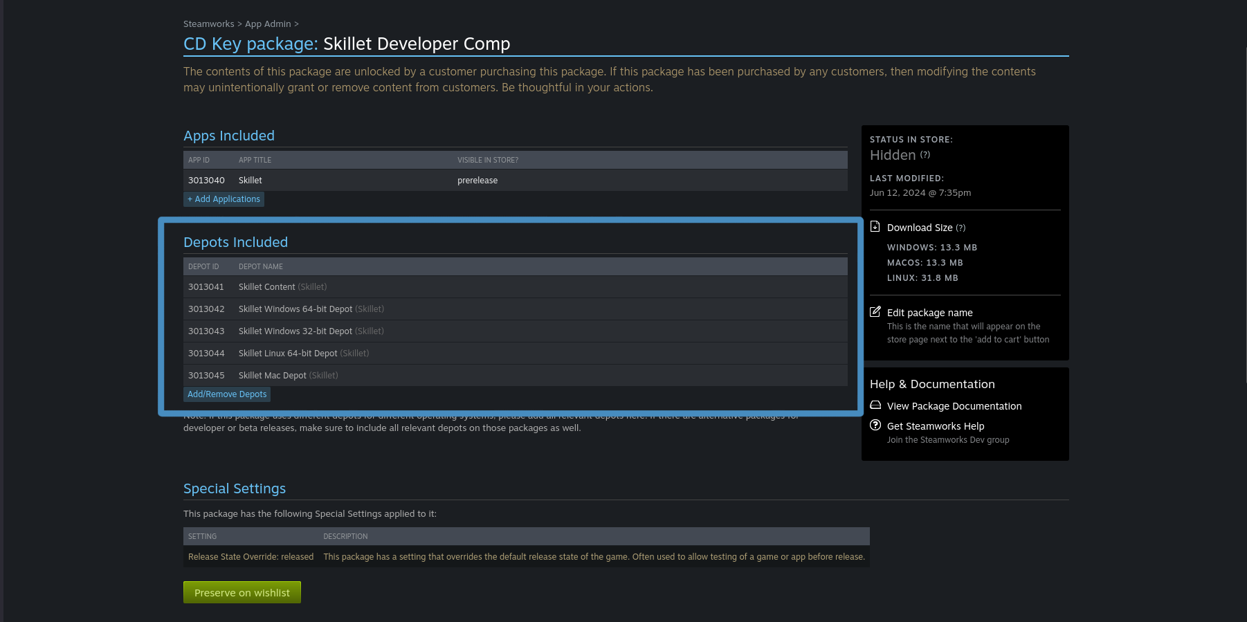Click the Preserve on wishlist button
The image size is (1247, 622).
coord(242,592)
